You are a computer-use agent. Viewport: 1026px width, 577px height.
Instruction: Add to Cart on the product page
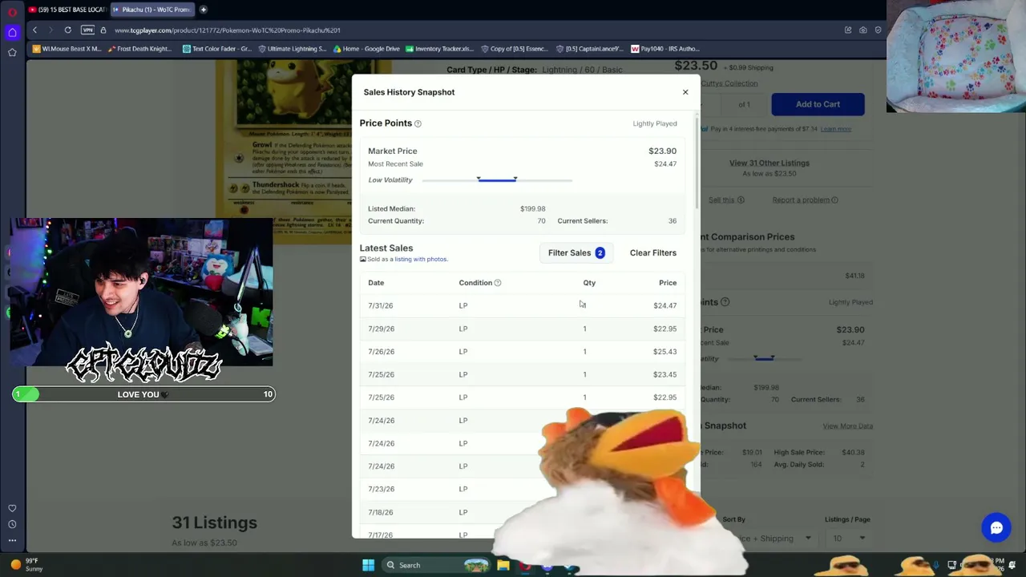click(x=818, y=104)
